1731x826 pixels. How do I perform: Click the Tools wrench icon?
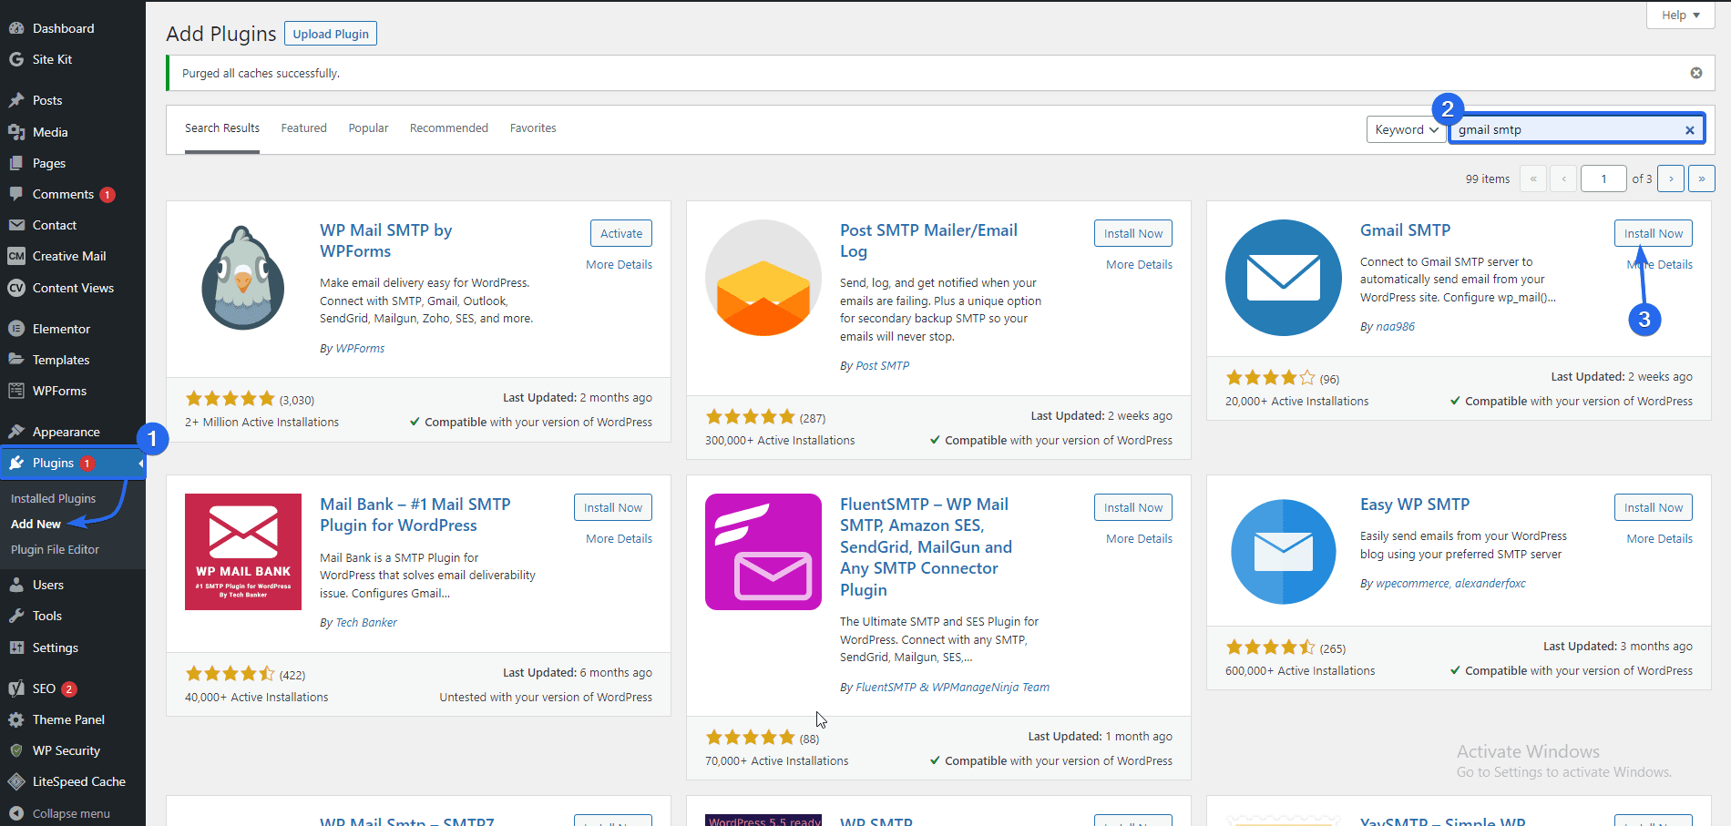[x=16, y=616]
